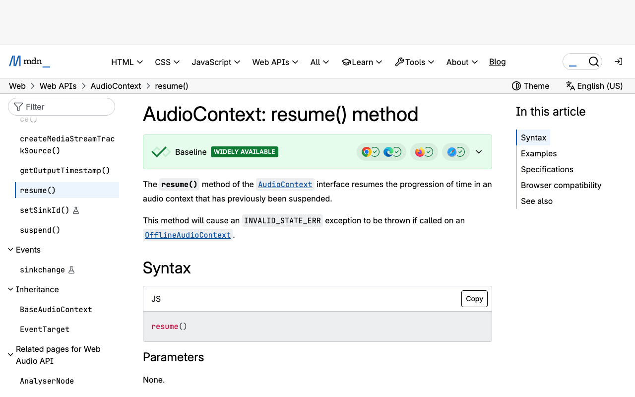The height and width of the screenshot is (397, 635).
Task: Open the Theme switcher
Action: pyautogui.click(x=530, y=86)
